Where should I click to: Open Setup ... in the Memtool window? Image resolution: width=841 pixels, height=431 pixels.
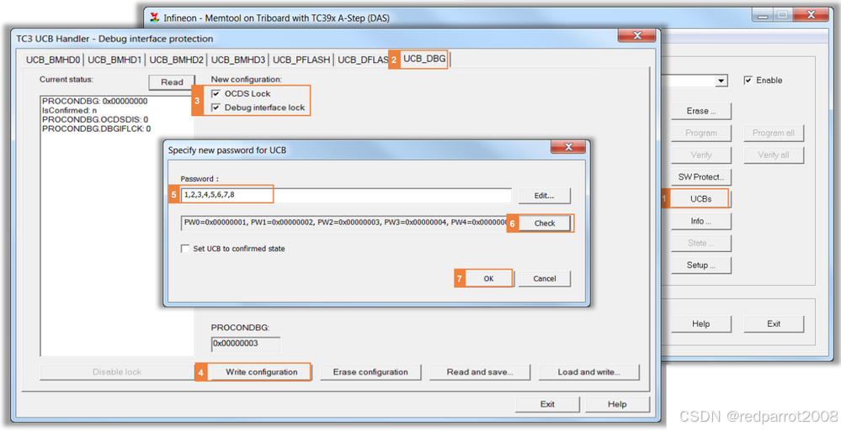[701, 265]
